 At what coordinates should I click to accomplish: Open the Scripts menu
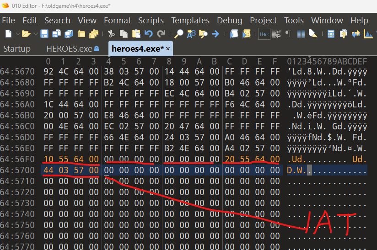point(151,21)
